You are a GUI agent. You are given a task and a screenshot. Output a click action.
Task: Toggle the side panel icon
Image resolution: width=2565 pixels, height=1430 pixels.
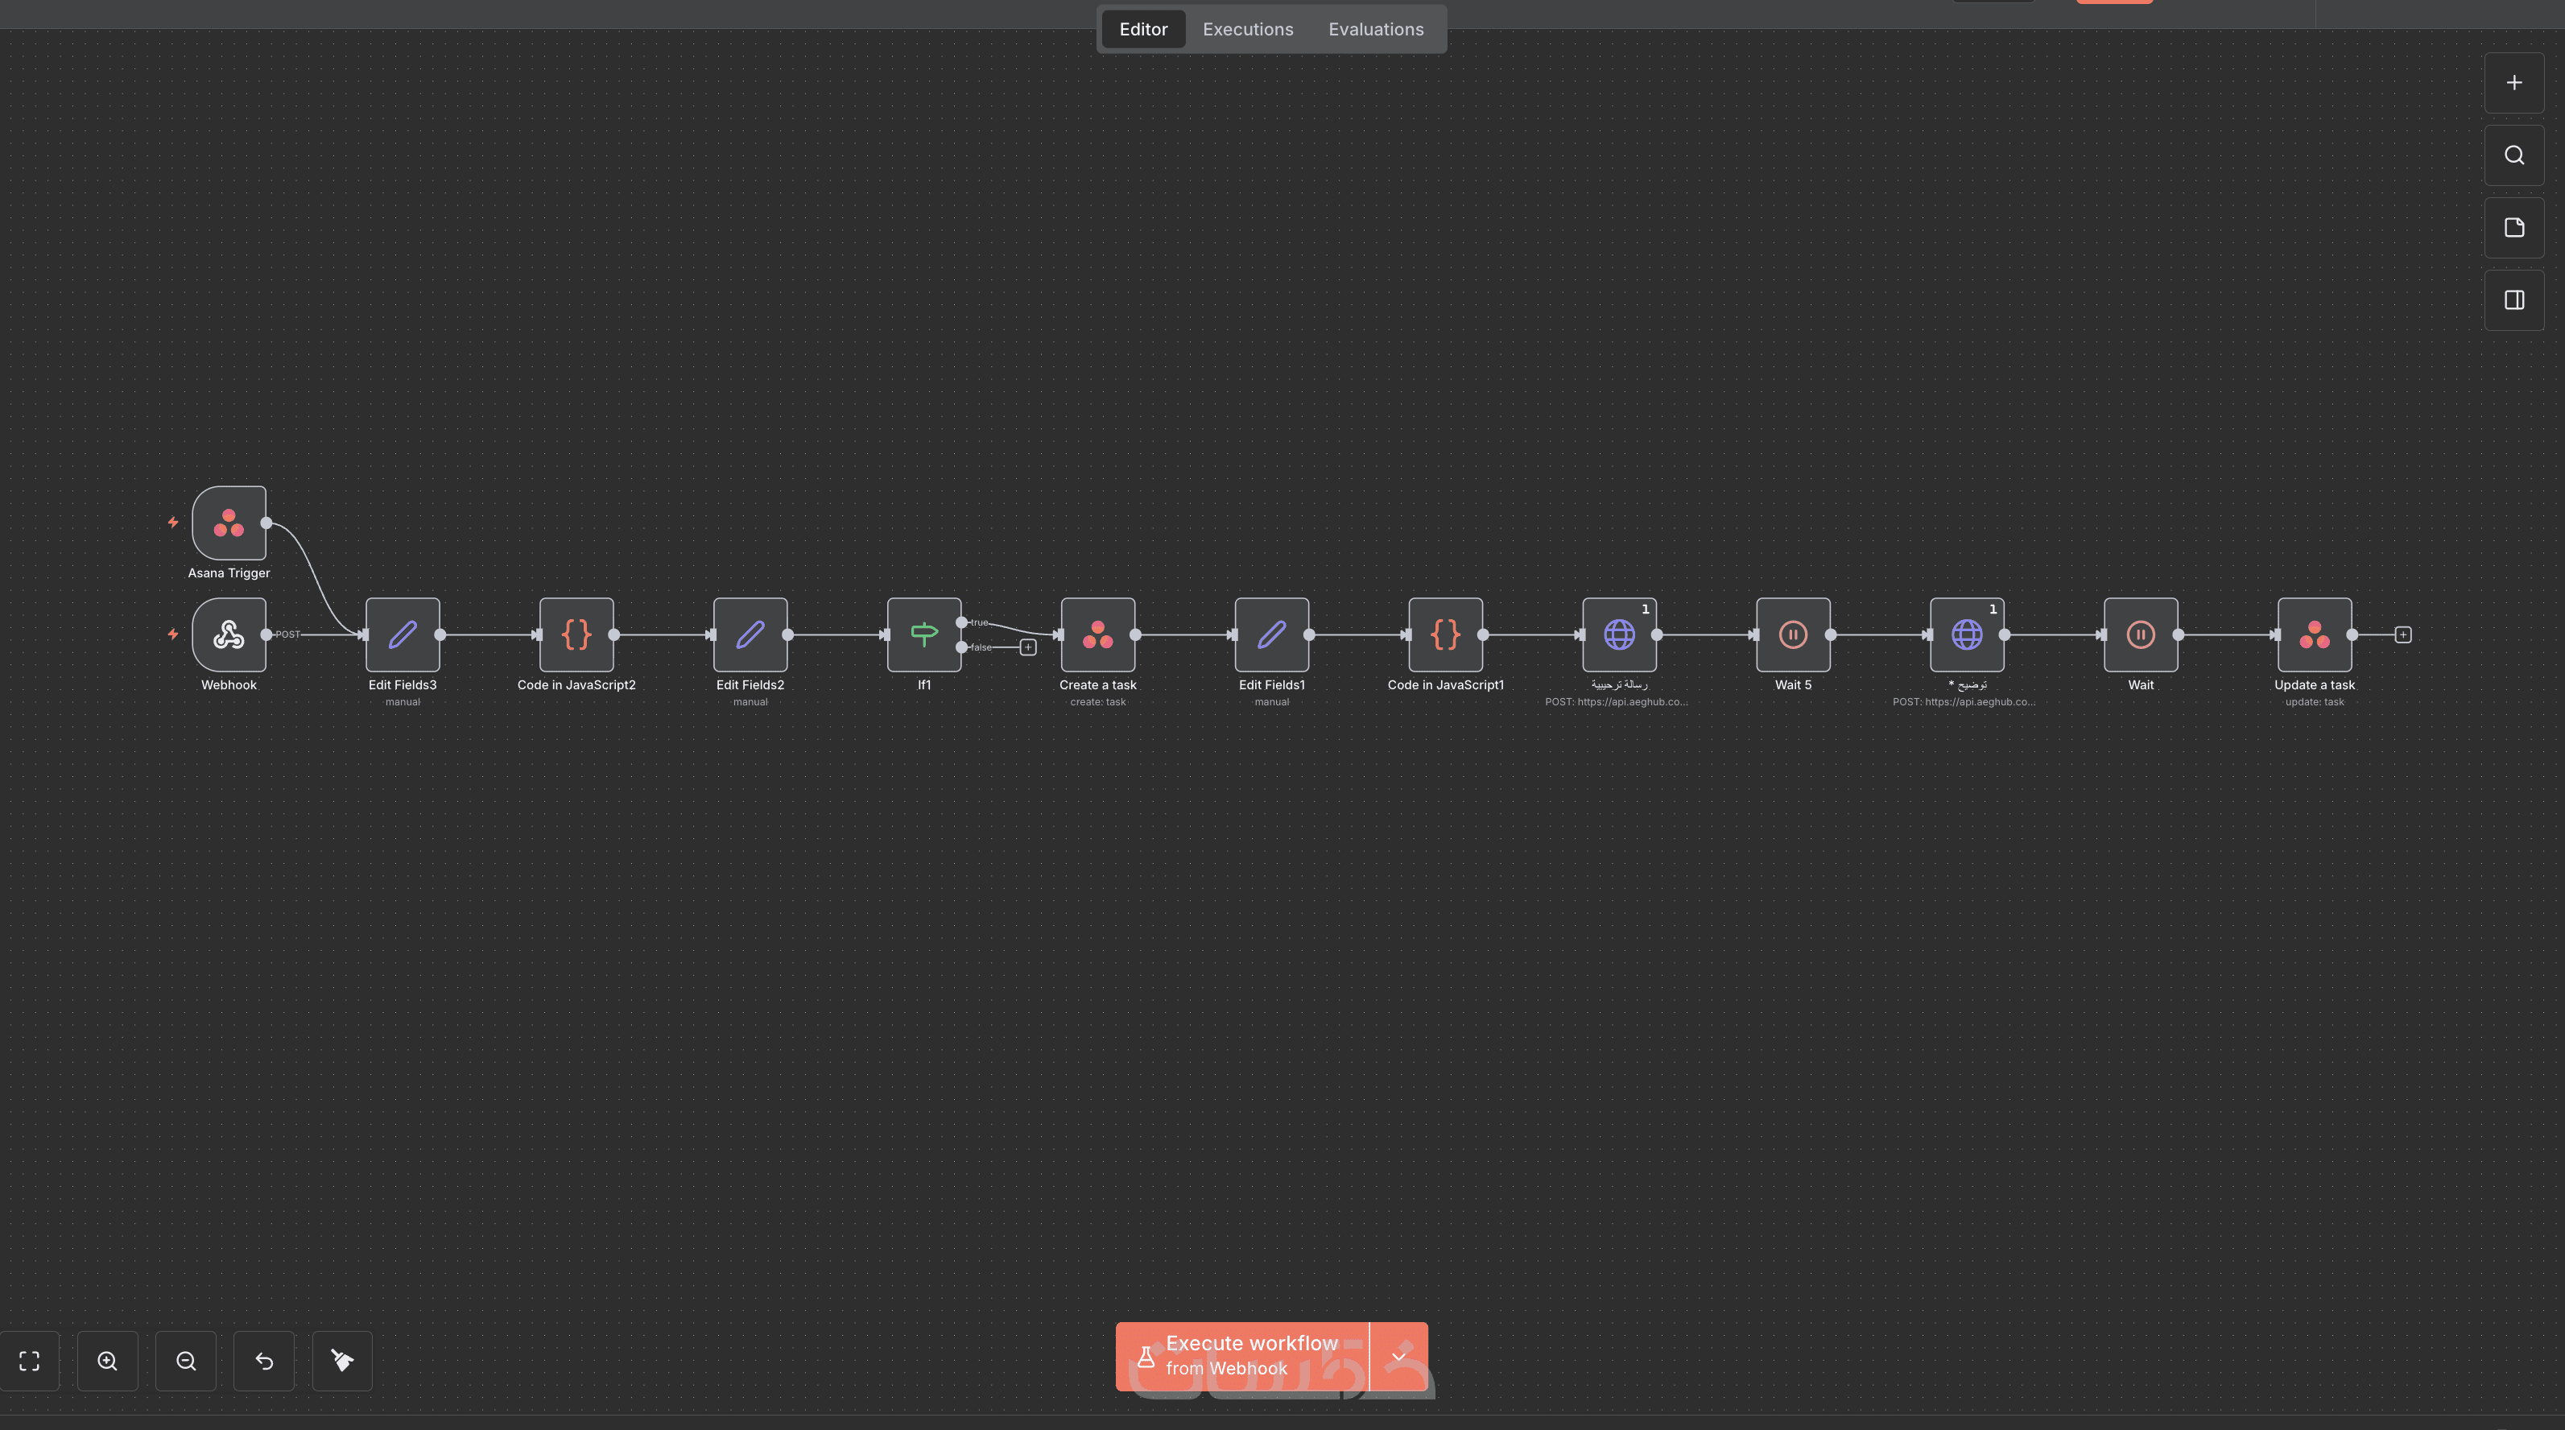2513,300
